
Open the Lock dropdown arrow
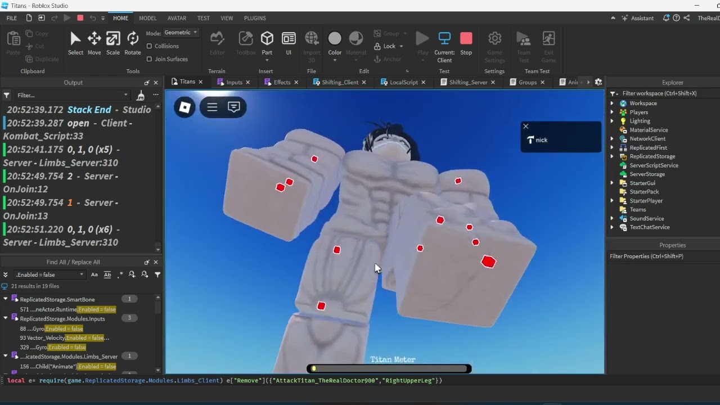point(402,46)
